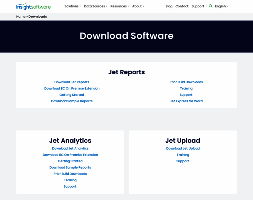Open Getting Started under Jet Reports
The width and height of the screenshot is (253, 200).
pyautogui.click(x=72, y=95)
